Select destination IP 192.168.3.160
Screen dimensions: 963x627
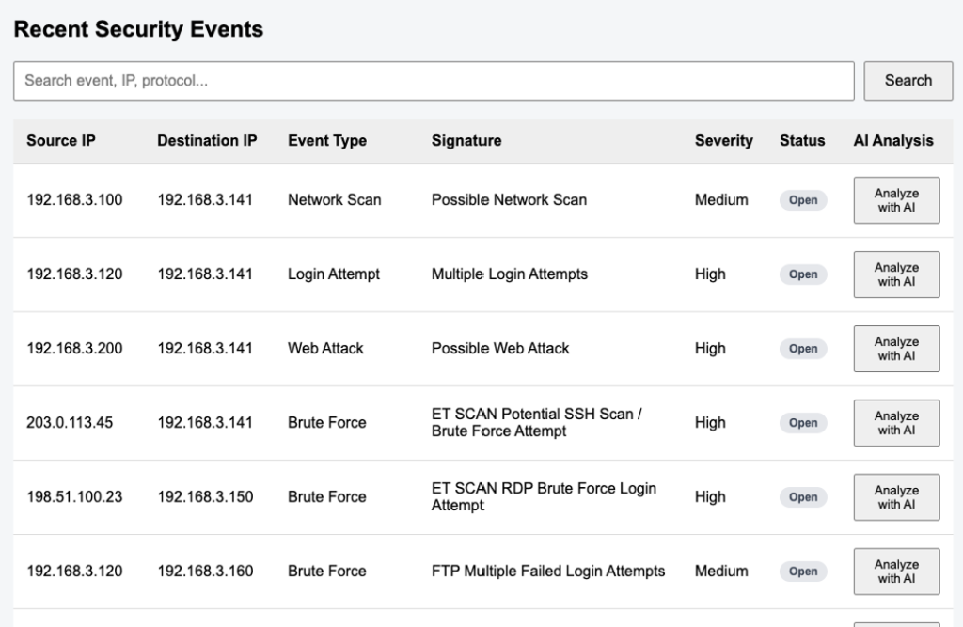coord(205,572)
